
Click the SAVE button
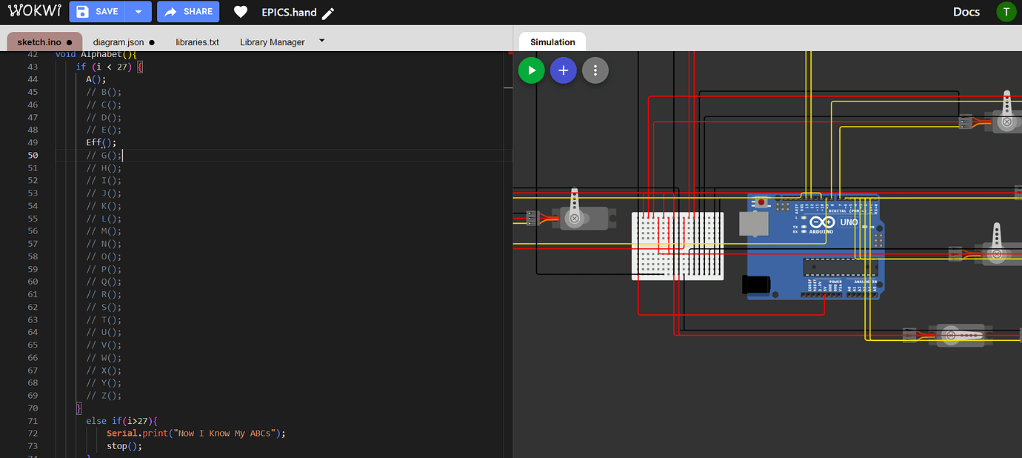105,12
